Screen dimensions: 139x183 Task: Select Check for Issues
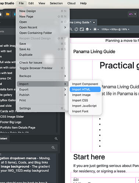43,63
